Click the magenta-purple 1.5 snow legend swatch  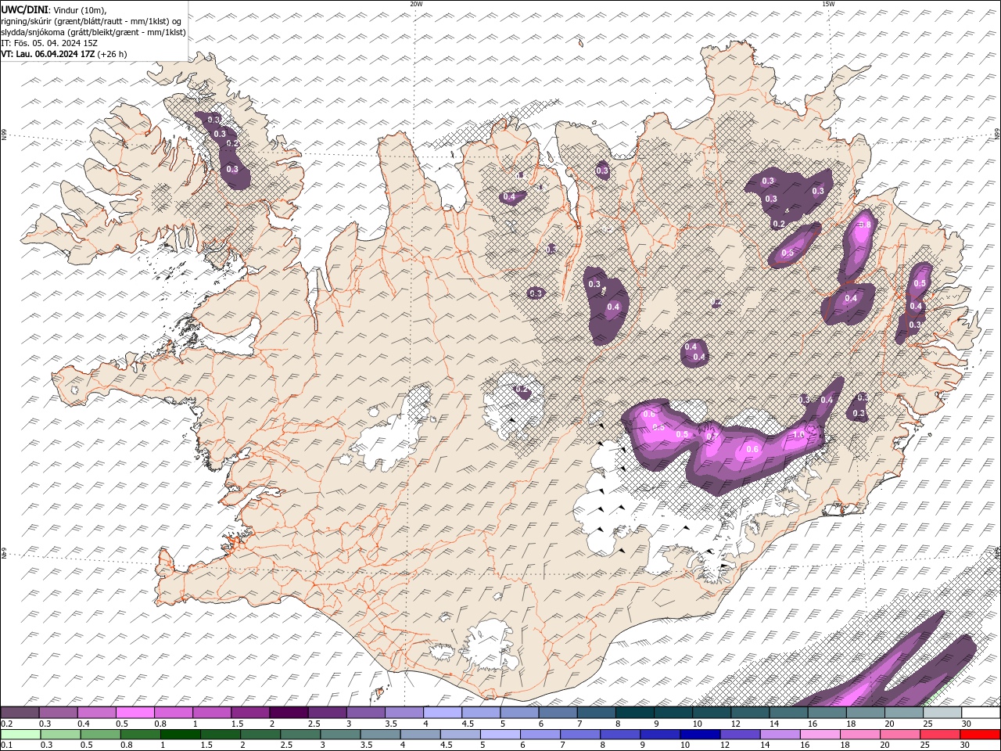click(251, 713)
